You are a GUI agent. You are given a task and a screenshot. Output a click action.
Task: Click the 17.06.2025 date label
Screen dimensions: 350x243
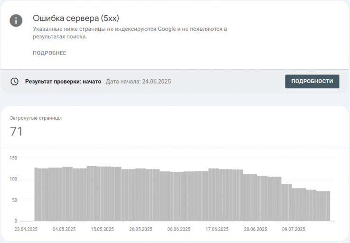217,229
